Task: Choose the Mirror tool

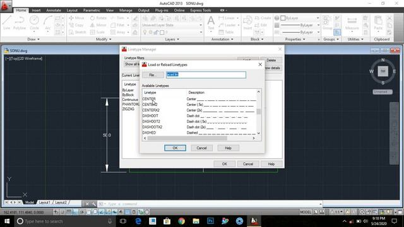Action: pos(98,25)
